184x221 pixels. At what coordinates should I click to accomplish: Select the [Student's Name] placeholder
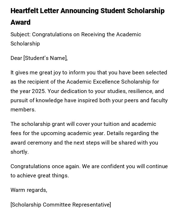tap(45, 58)
